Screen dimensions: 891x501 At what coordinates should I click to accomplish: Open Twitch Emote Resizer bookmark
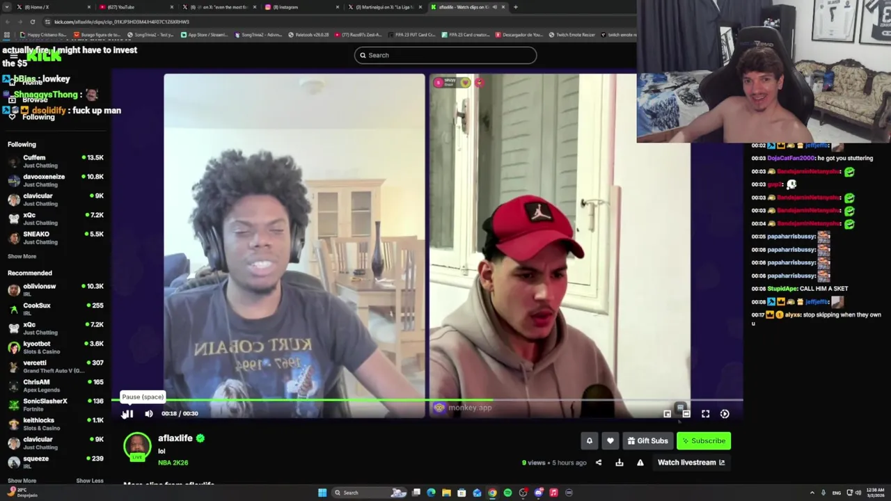tap(571, 35)
